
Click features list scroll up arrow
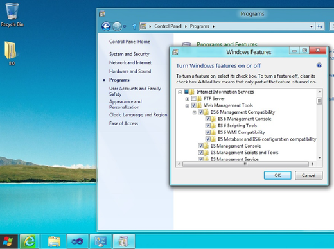[319, 92]
